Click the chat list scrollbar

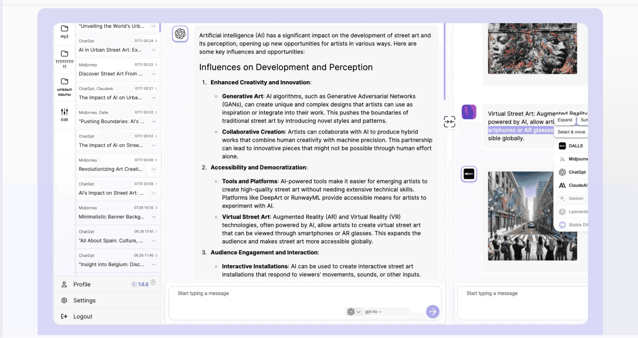pos(160,28)
